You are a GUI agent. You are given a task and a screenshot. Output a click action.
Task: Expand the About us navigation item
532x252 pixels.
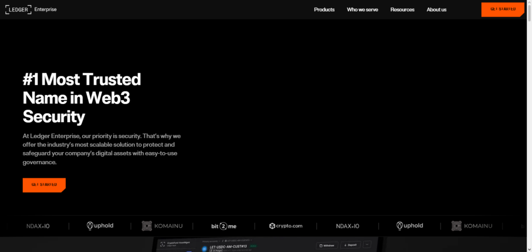coord(436,9)
